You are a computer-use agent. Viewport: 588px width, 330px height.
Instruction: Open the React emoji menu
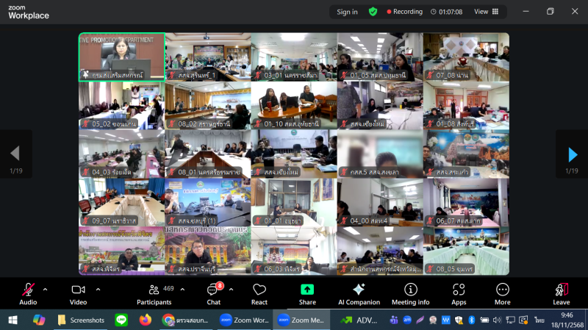point(259,292)
